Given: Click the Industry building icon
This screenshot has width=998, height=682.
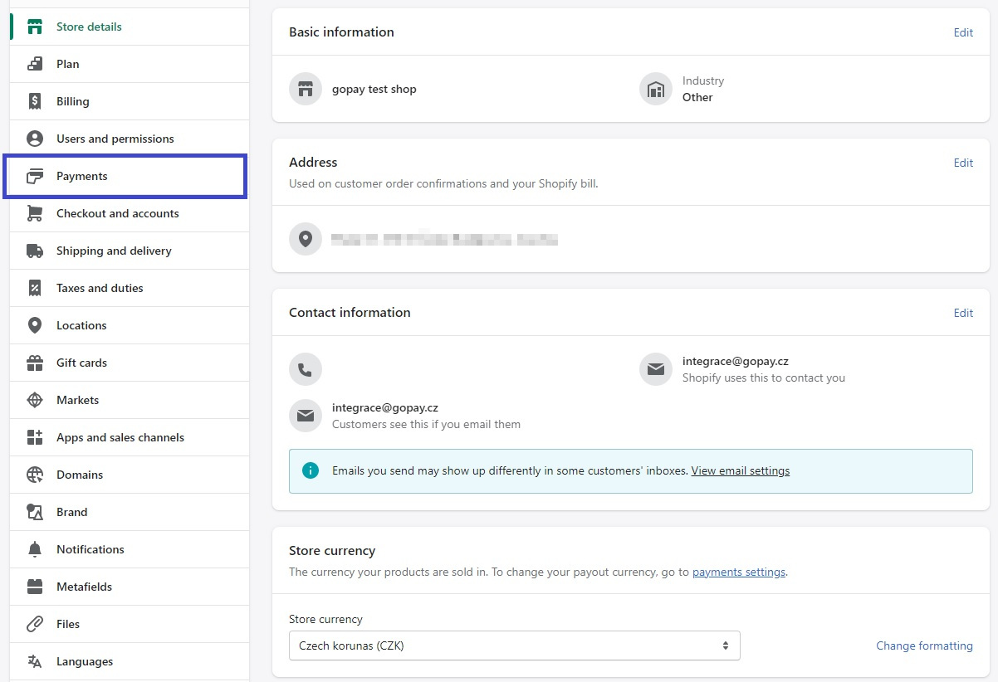Looking at the screenshot, I should 656,89.
